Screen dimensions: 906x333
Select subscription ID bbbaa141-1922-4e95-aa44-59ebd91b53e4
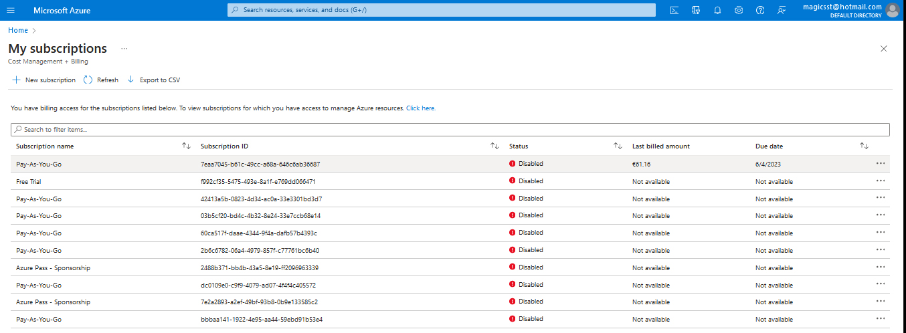262,320
